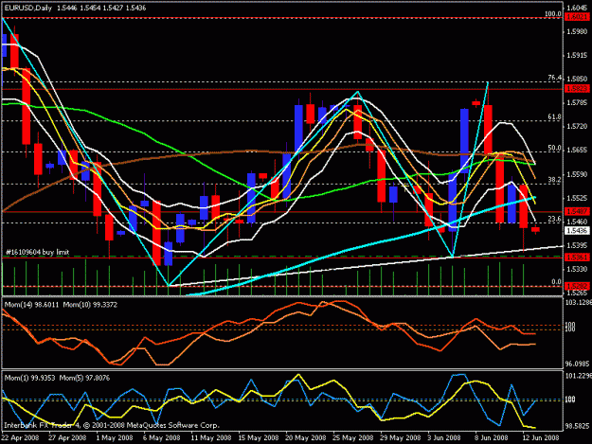Click the 27 Apr 2008 date label
The width and height of the screenshot is (592, 444).
pyautogui.click(x=67, y=438)
